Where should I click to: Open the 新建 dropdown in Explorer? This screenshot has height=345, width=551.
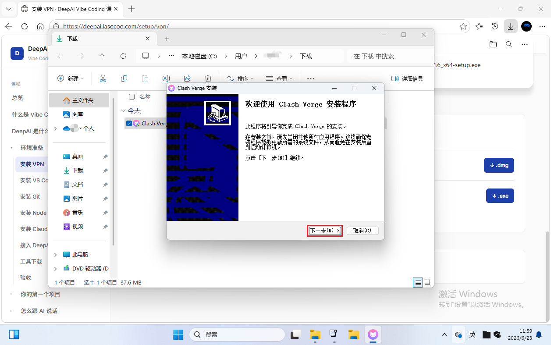(x=71, y=78)
